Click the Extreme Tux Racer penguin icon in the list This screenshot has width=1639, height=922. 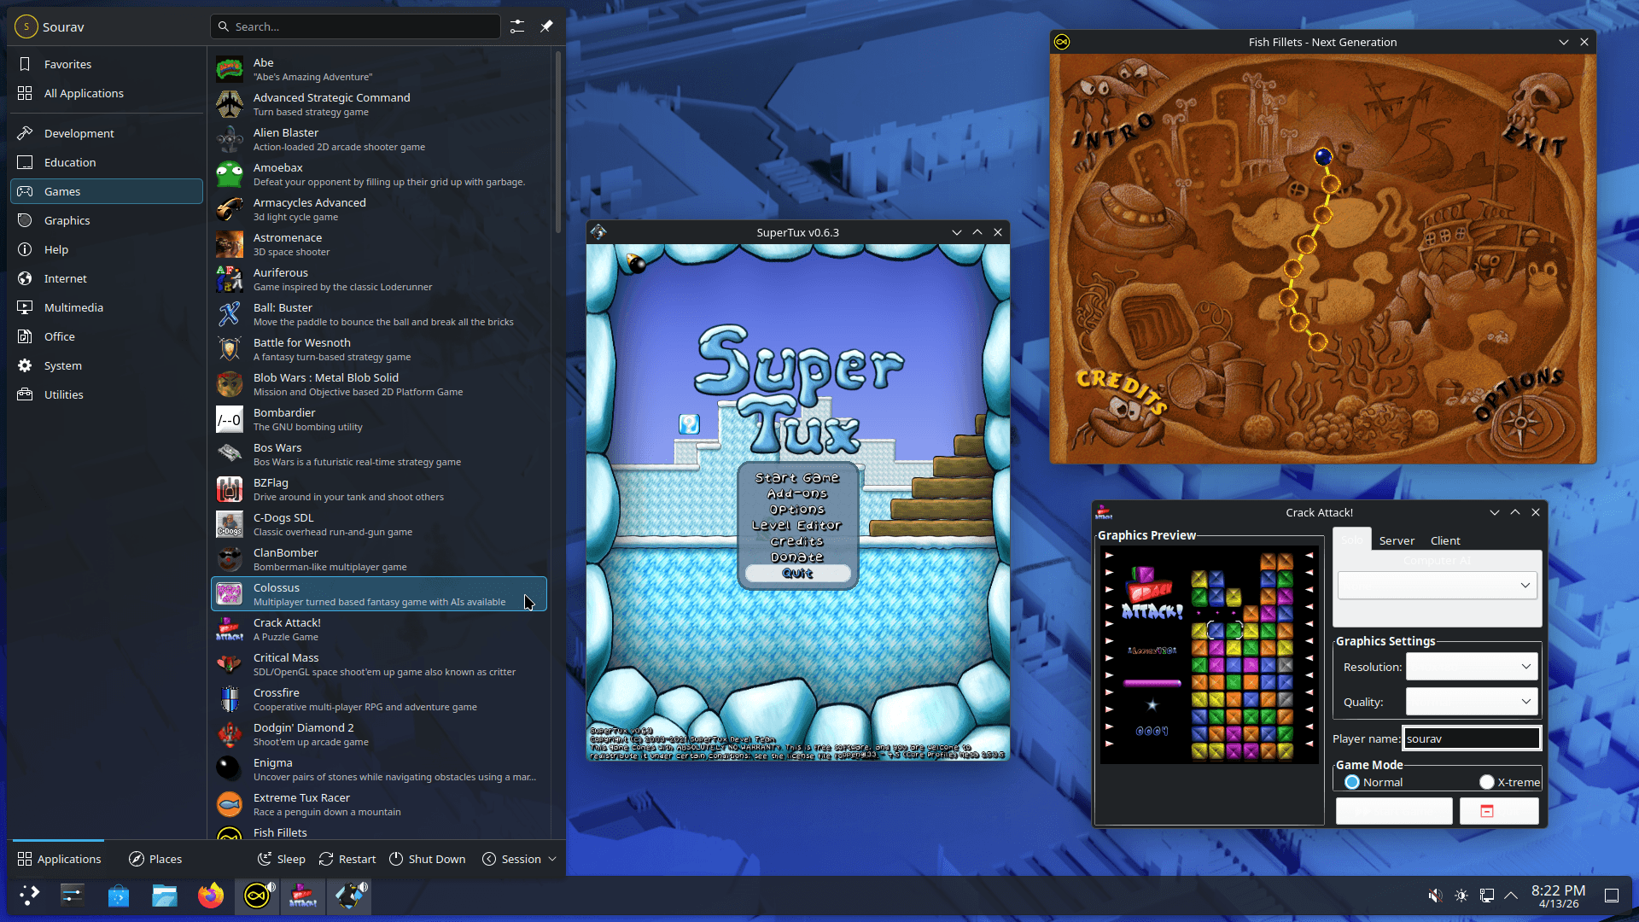229,803
